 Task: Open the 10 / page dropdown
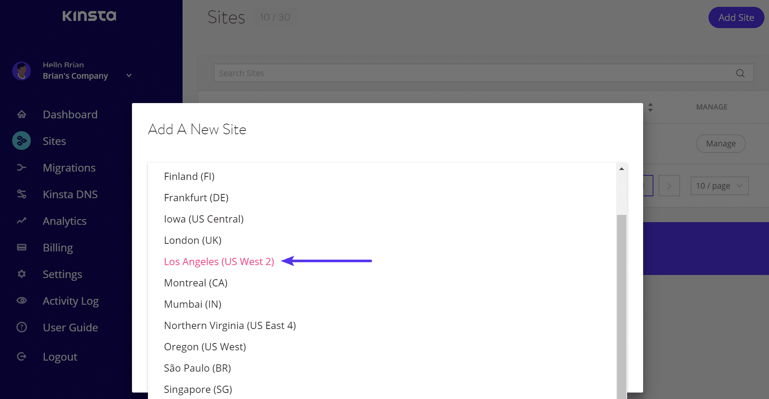tap(719, 186)
